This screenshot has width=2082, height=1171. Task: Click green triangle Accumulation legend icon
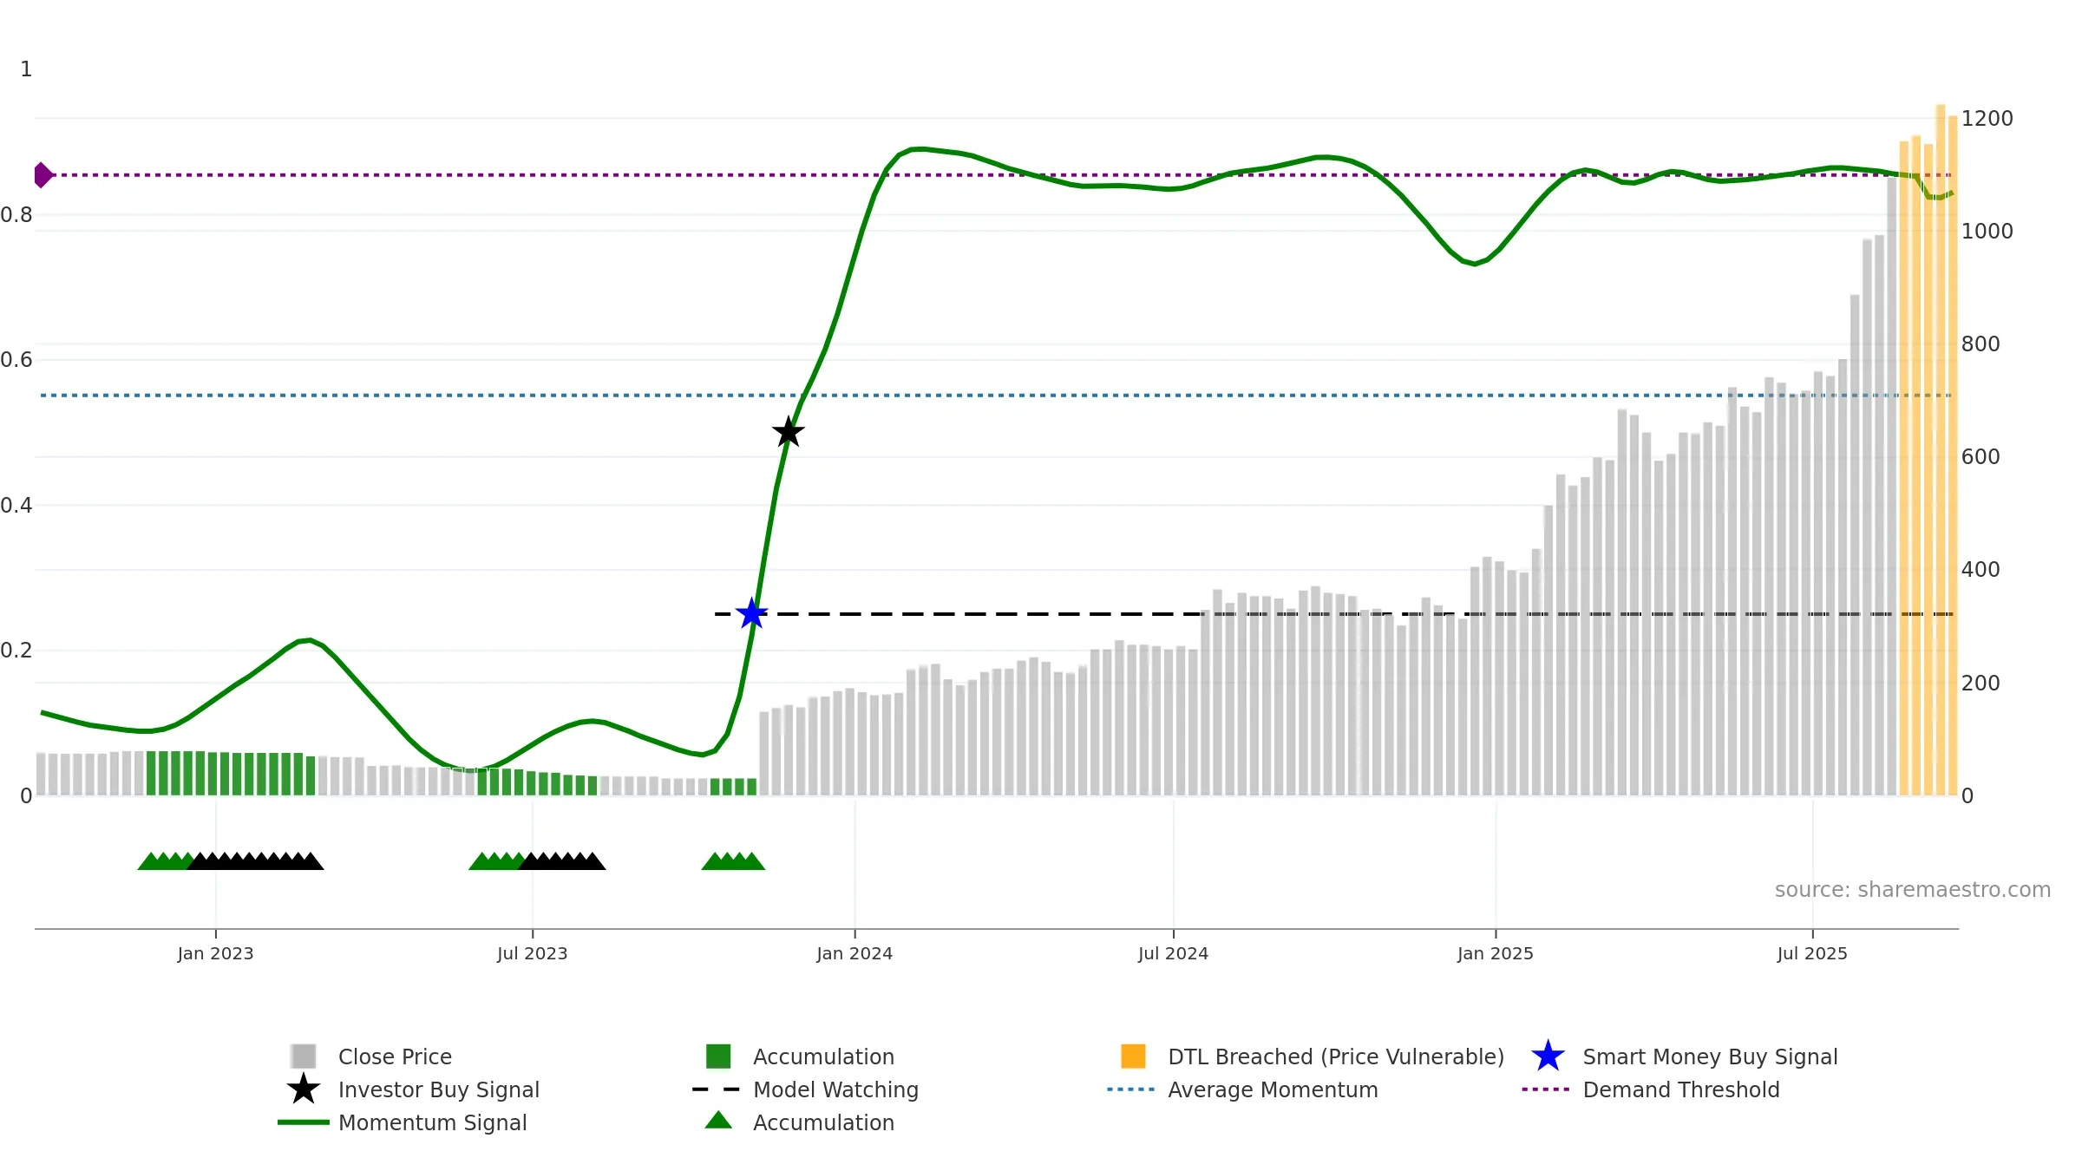718,1121
